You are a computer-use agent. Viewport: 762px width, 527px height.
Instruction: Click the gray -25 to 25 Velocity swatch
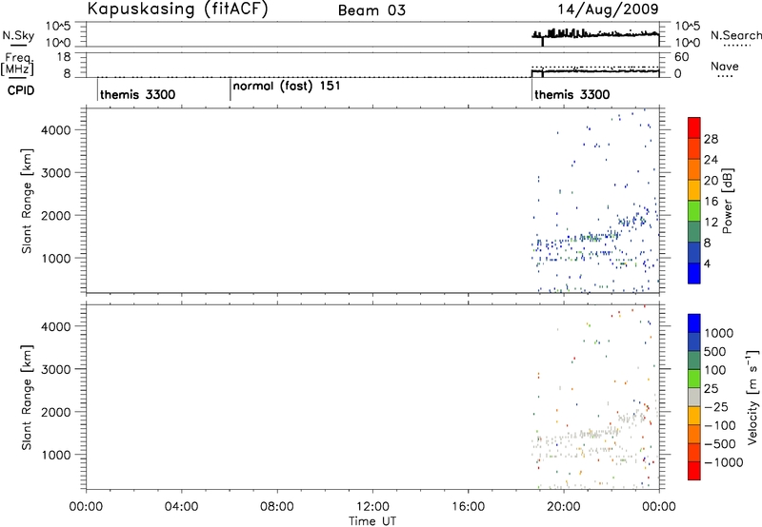[694, 398]
